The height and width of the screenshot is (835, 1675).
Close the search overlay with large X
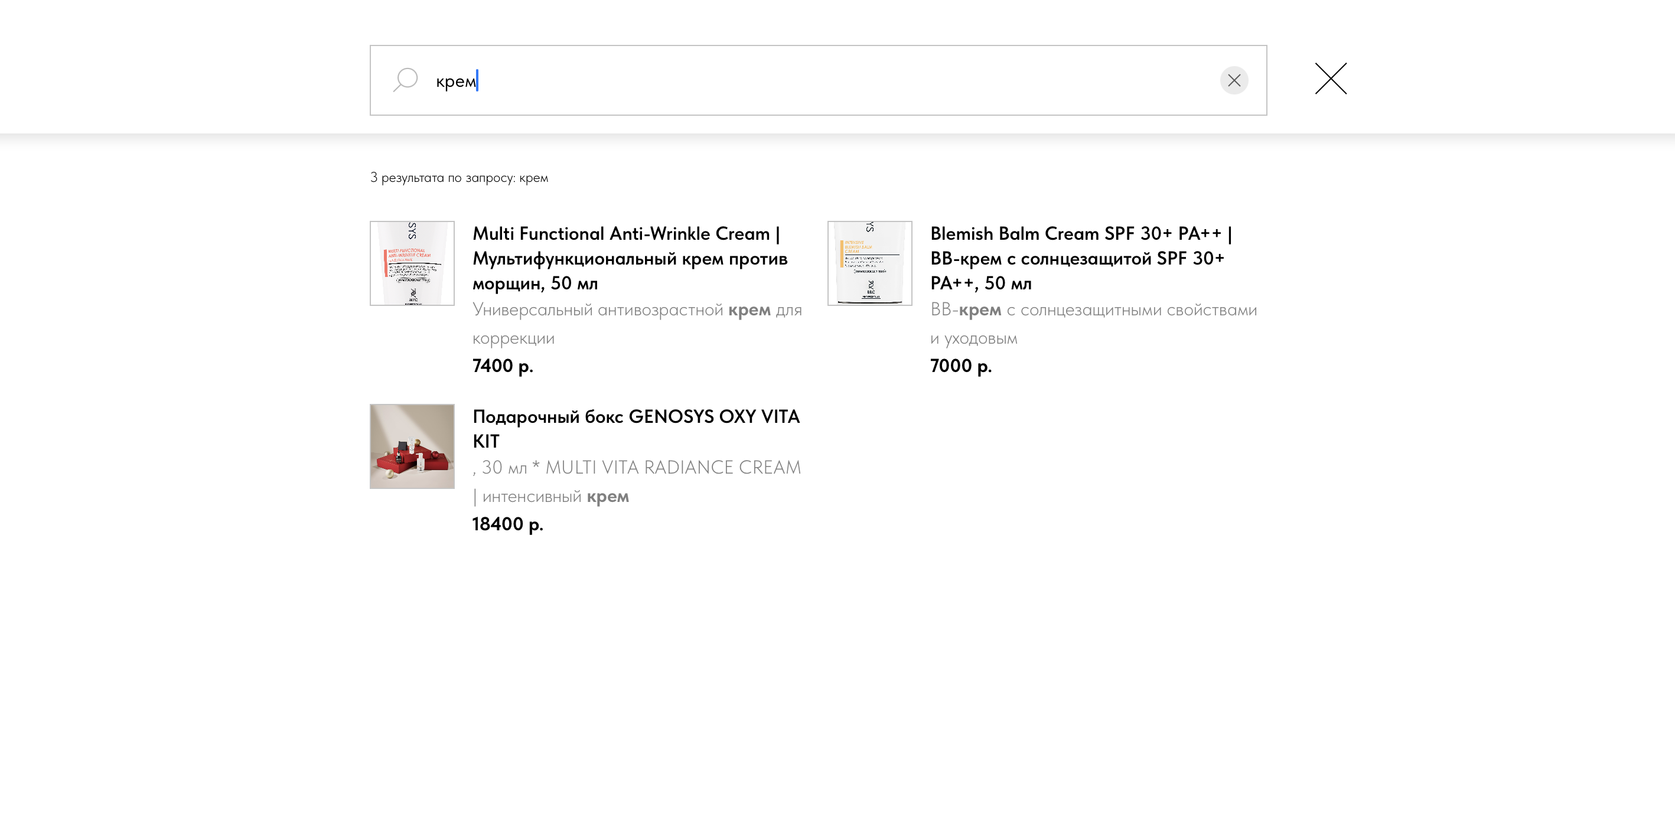click(x=1331, y=79)
